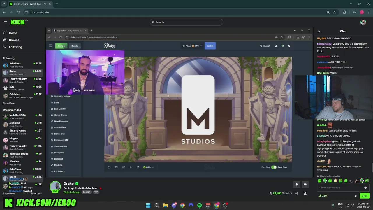Click the Slots & Casino category link
The width and height of the screenshot is (373, 210).
[x=72, y=192]
